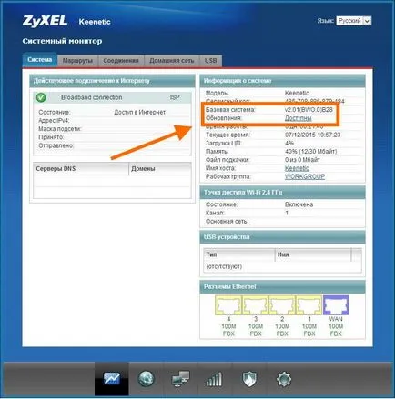Open the Security shield icon
This screenshot has height=399, width=395.
249,379
